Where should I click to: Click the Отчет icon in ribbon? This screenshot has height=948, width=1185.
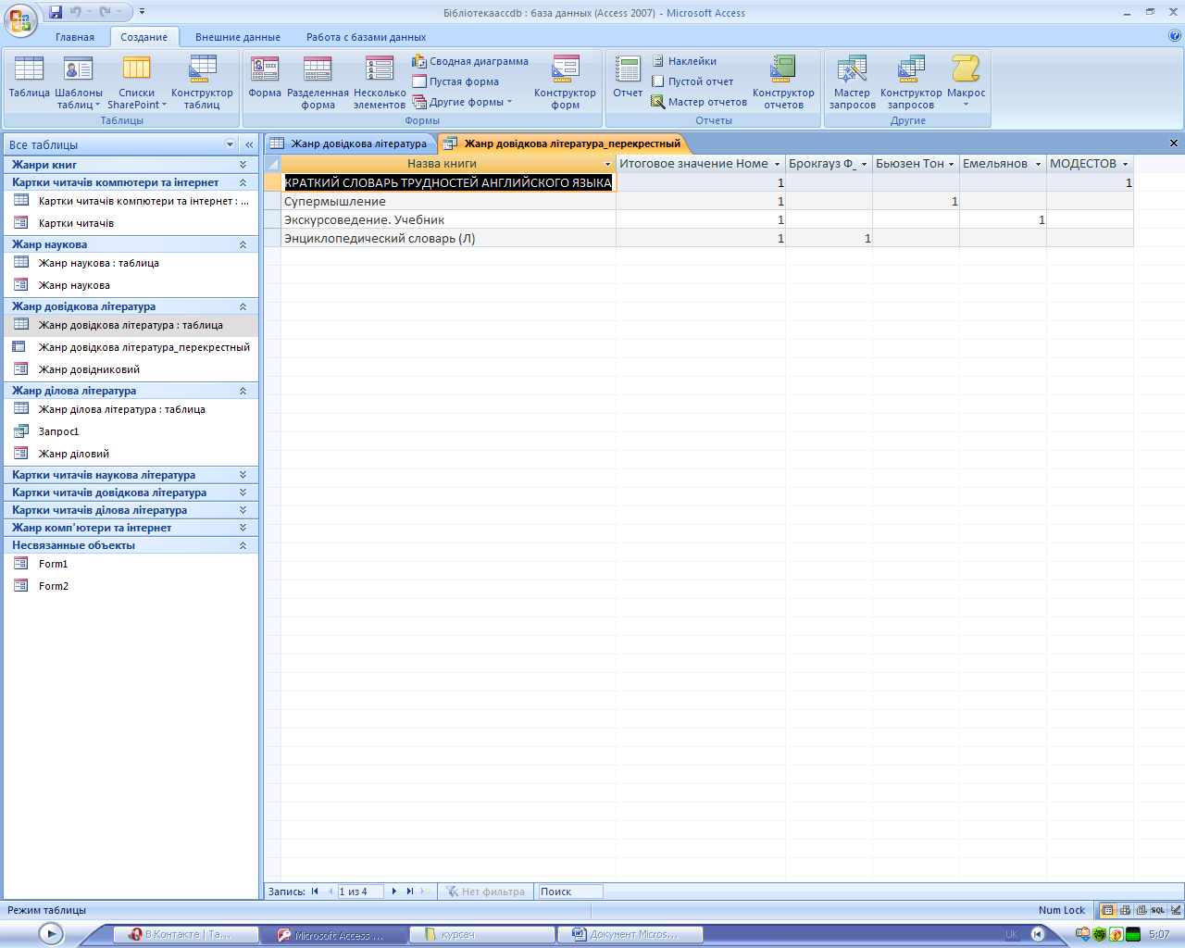[x=628, y=78]
